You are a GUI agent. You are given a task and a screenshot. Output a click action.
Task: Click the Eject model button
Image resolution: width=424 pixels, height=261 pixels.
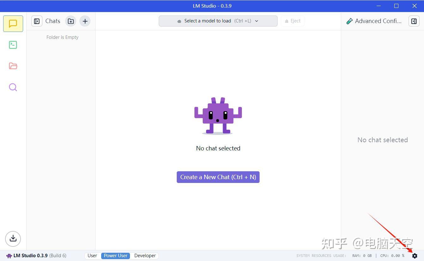click(x=293, y=21)
